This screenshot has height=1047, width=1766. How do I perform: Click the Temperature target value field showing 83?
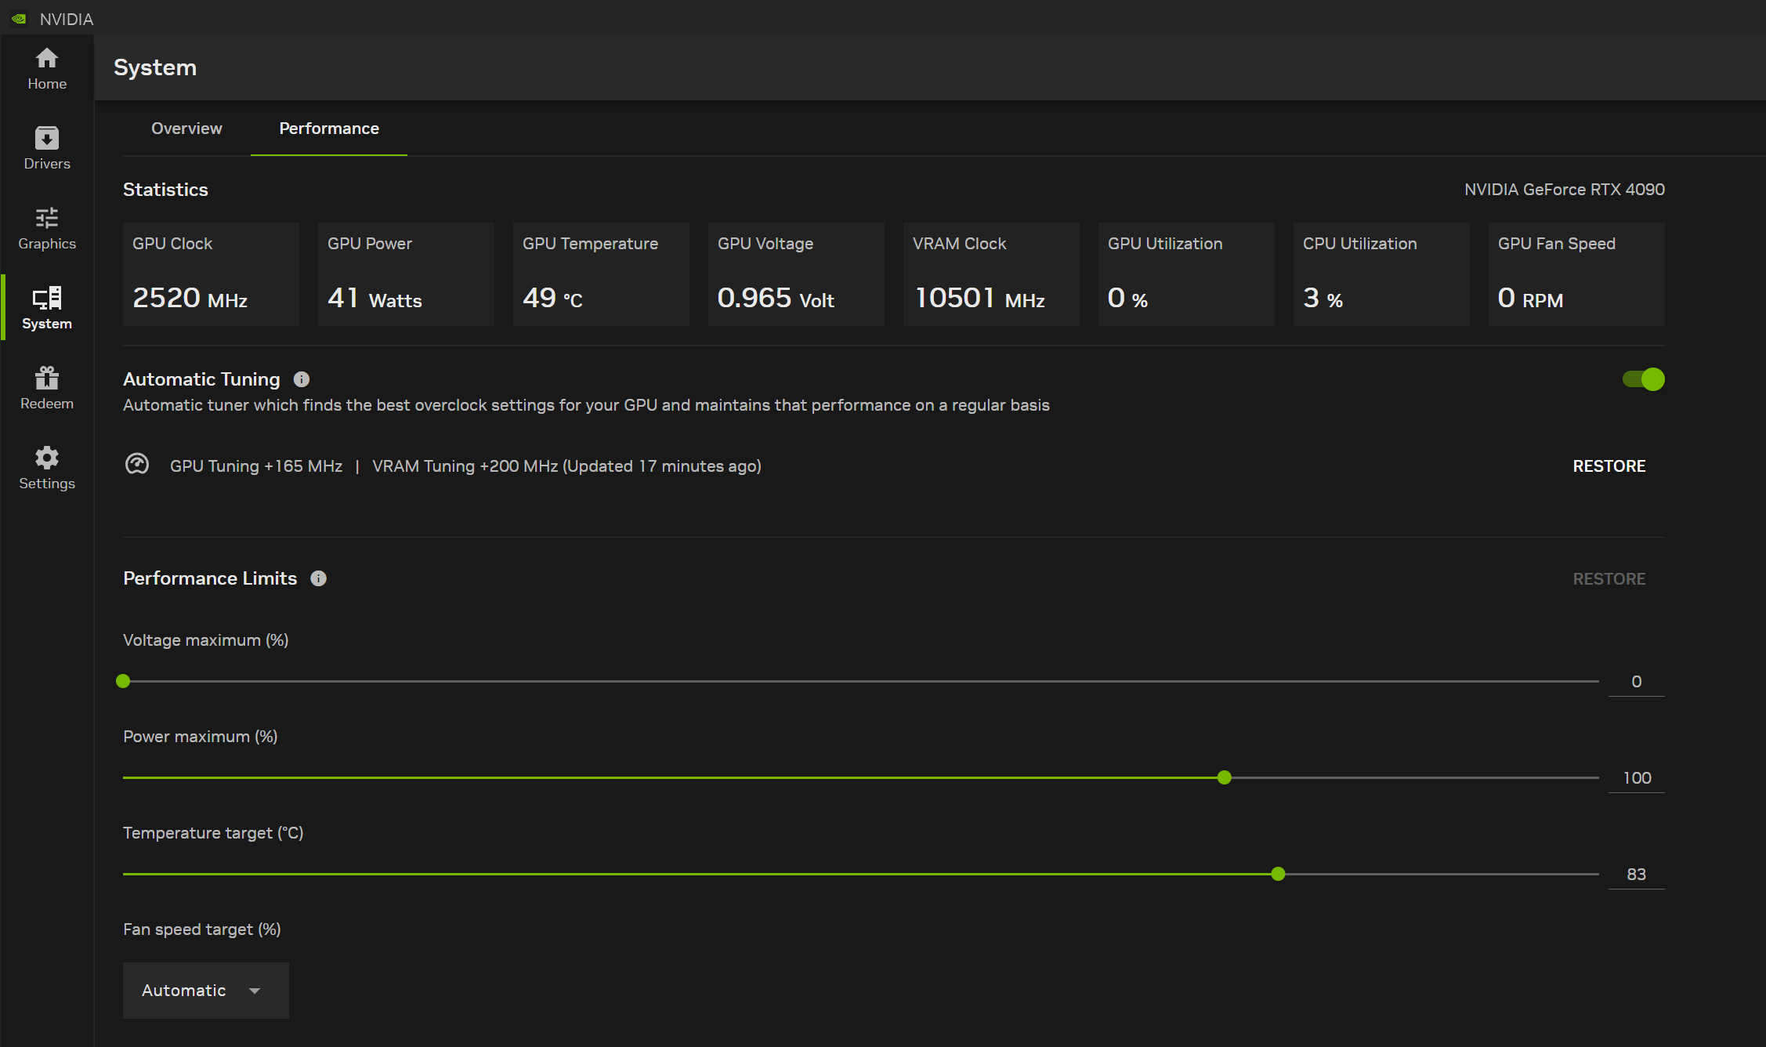(x=1636, y=874)
